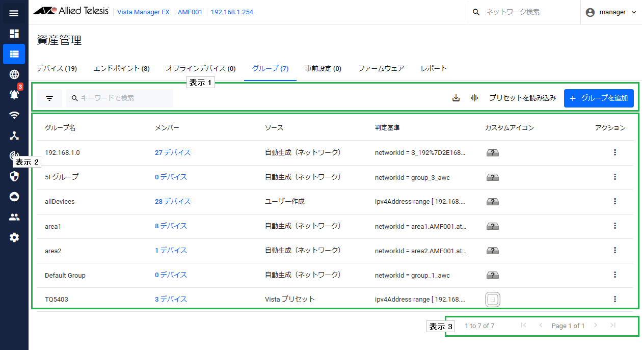Open the settings gear in sidebar

[x=14, y=237]
